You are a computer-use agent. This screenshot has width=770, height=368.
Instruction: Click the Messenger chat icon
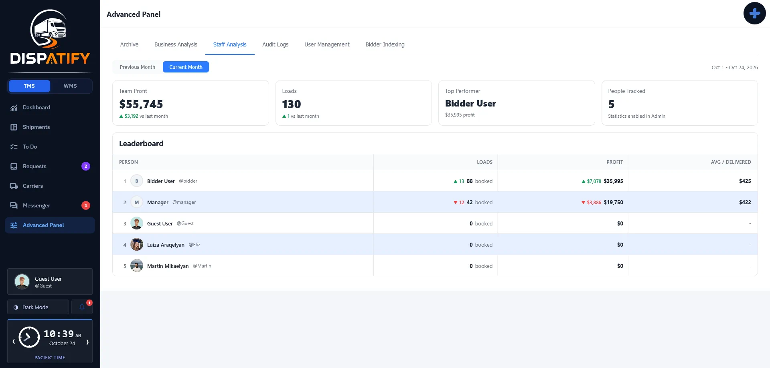(14, 205)
